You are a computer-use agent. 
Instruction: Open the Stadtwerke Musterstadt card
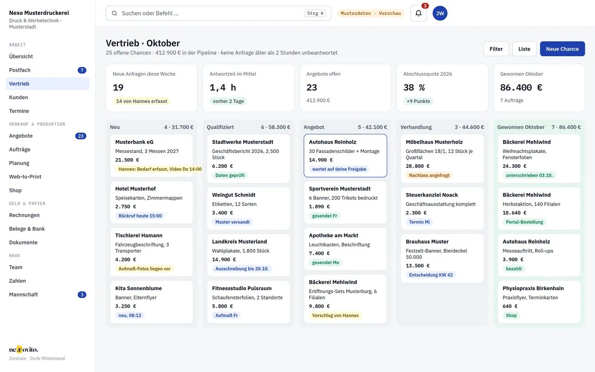point(248,159)
